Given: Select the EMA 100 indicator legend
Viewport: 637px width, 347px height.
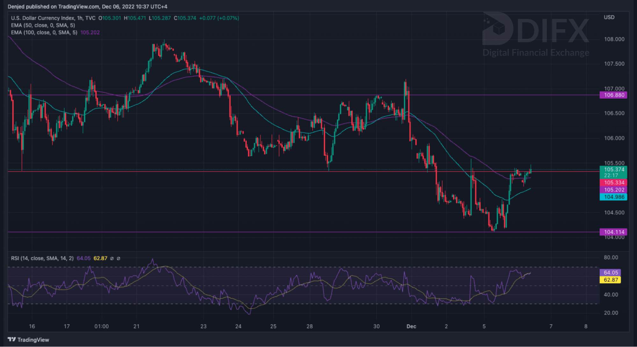Looking at the screenshot, I should pyautogui.click(x=44, y=32).
